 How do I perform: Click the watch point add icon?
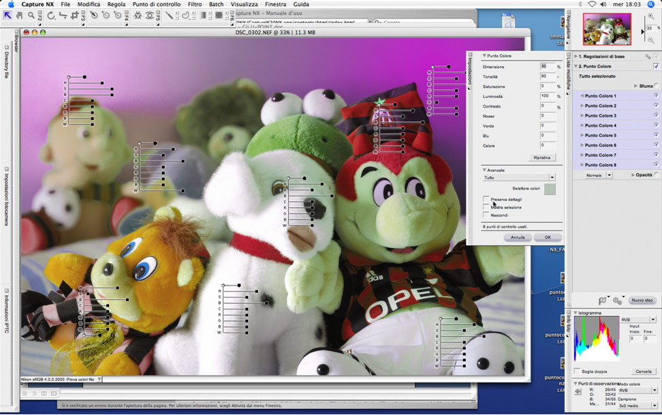(578, 392)
